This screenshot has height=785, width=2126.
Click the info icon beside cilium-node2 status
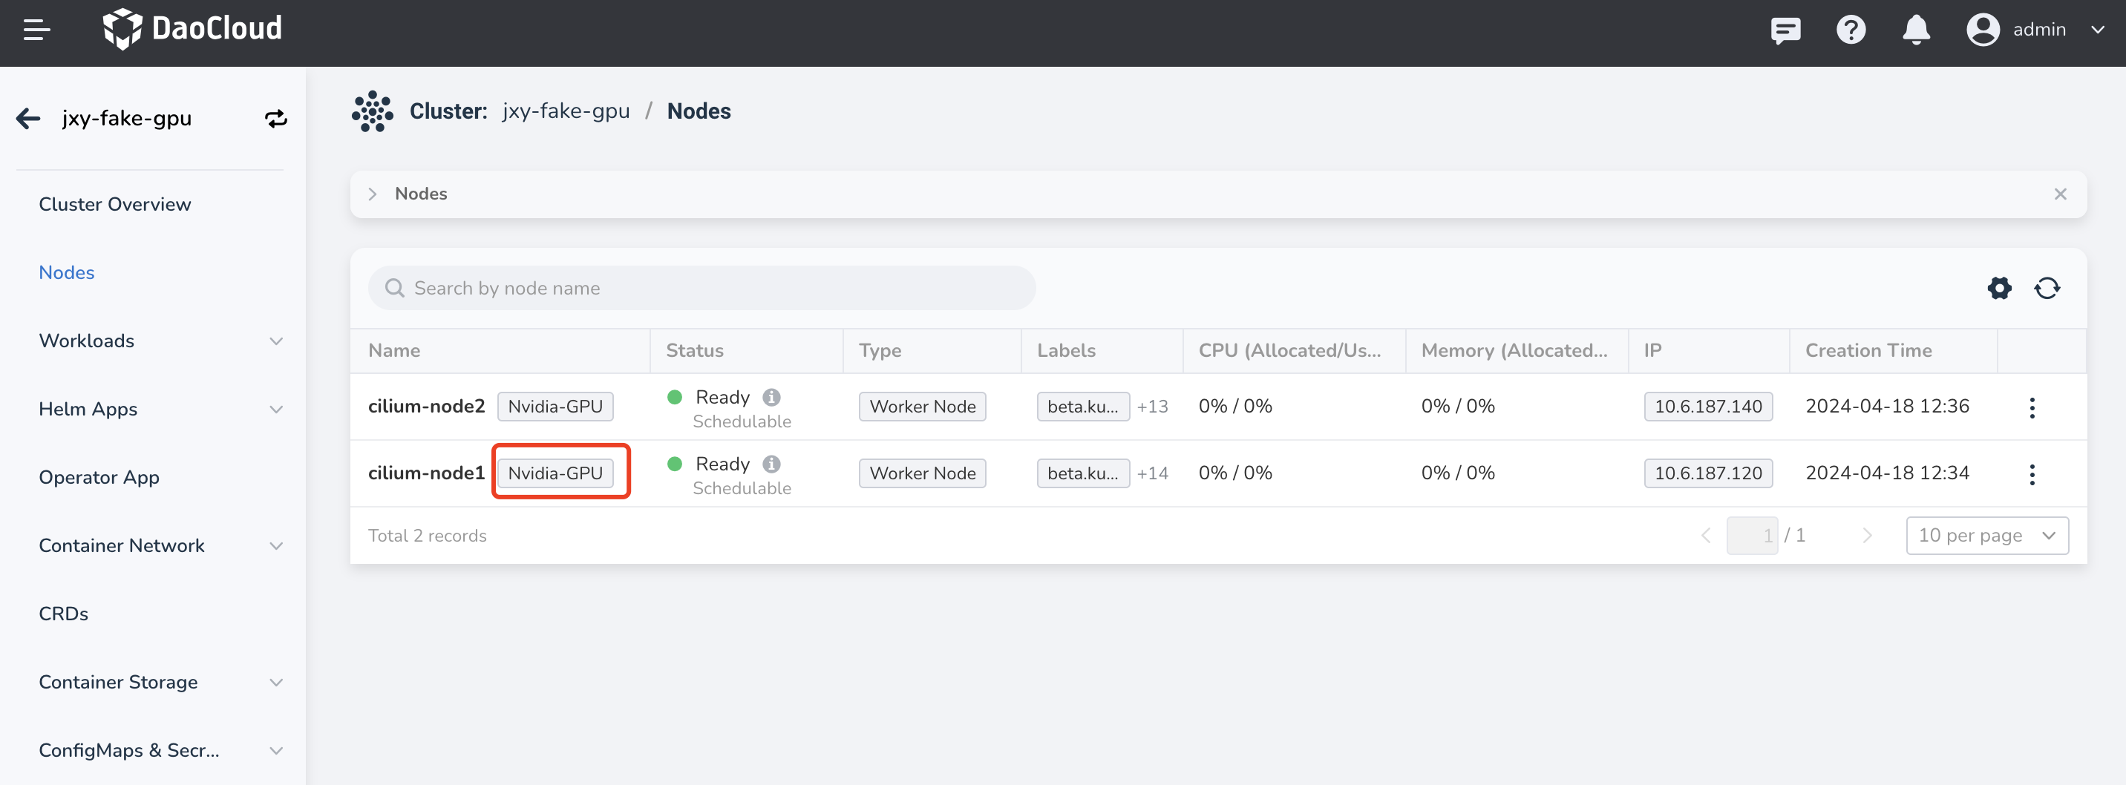point(771,398)
